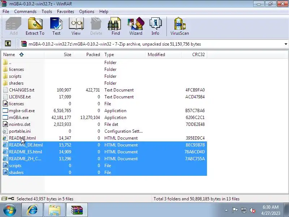The height and width of the screenshot is (217, 289).
Task: Show archive Info
Action: click(155, 26)
